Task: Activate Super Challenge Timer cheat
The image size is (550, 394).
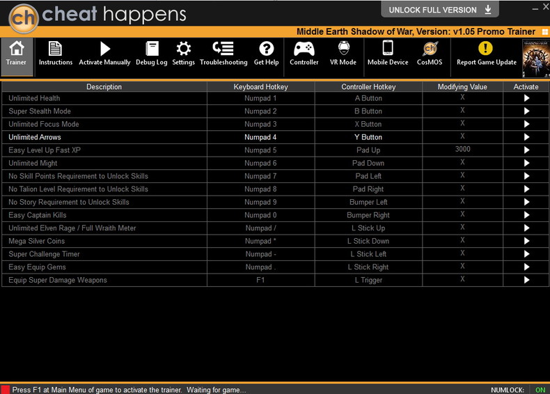Action: point(526,254)
